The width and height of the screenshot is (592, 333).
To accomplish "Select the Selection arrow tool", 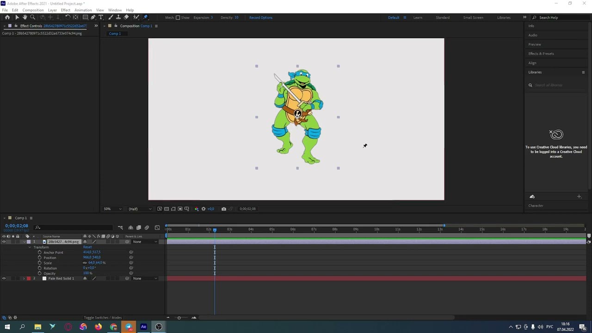I will 17,17.
